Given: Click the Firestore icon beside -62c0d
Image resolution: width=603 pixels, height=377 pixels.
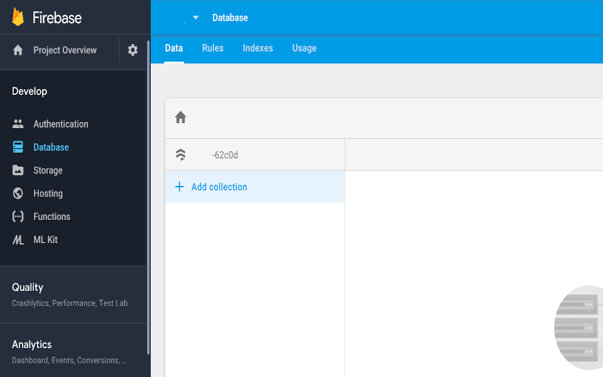Looking at the screenshot, I should tap(181, 155).
